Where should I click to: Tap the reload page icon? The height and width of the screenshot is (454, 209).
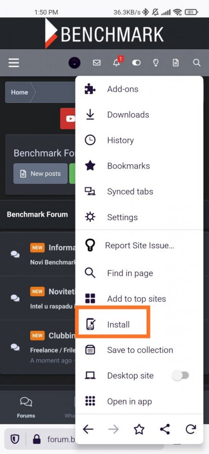(191, 429)
